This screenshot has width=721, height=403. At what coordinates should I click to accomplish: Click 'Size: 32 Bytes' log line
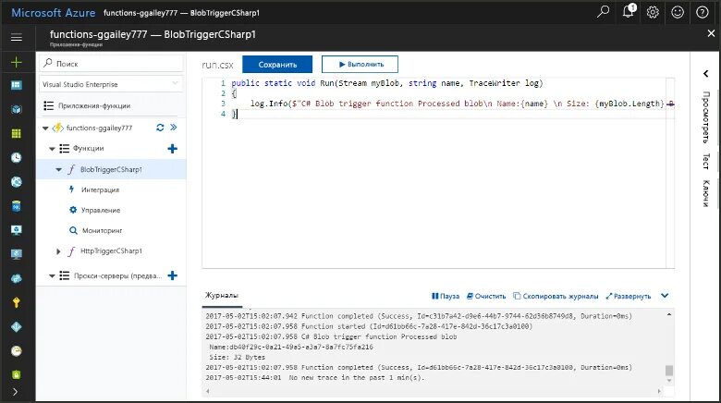[x=238, y=357]
